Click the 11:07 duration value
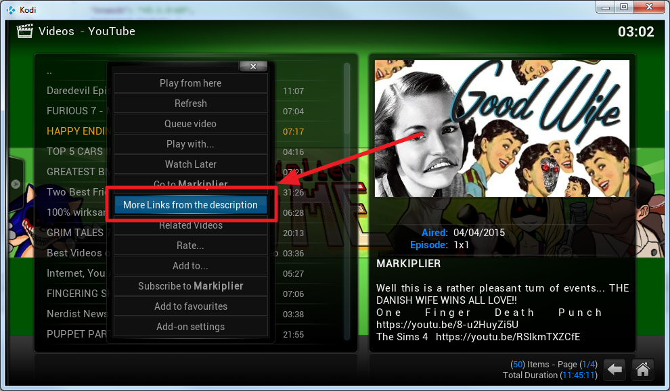 [293, 91]
